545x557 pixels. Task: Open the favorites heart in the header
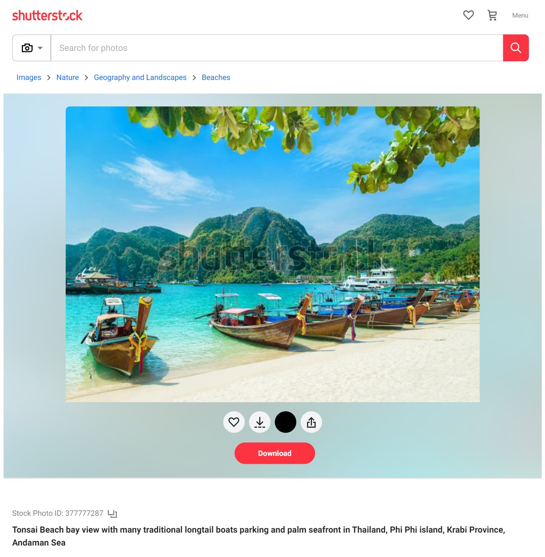click(468, 15)
